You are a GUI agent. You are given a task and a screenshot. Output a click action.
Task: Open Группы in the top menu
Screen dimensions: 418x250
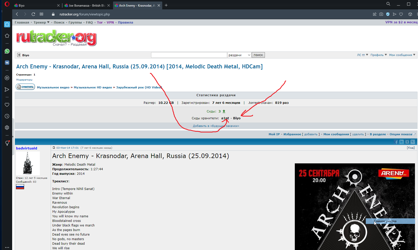point(75,22)
